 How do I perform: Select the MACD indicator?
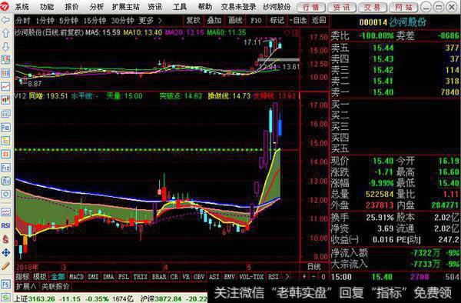click(x=76, y=277)
